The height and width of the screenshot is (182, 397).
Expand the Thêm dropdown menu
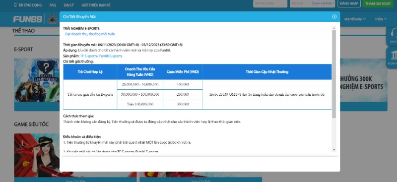click(381, 19)
